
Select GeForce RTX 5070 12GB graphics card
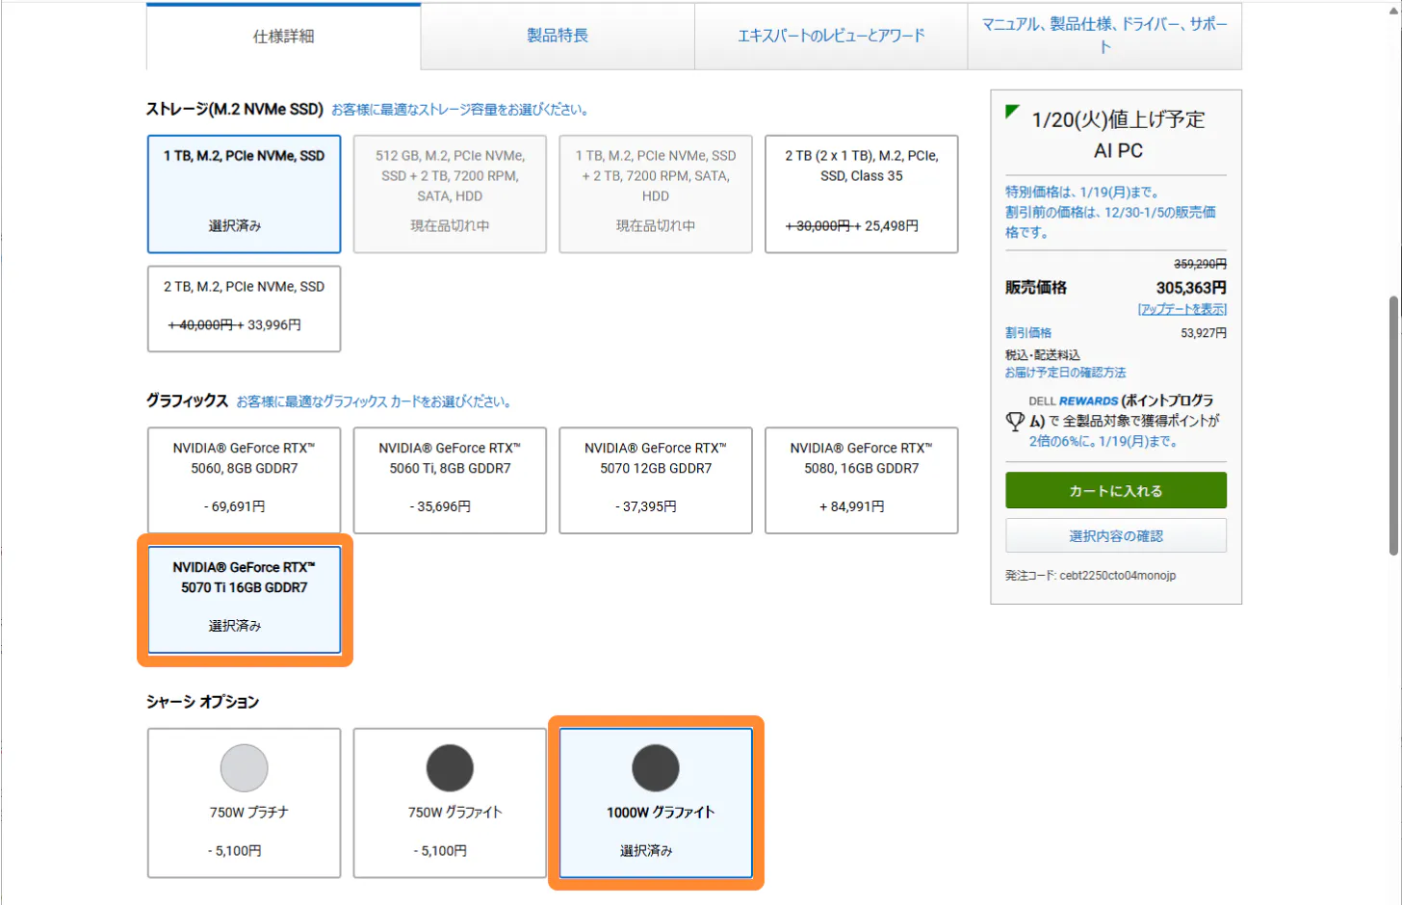(656, 479)
